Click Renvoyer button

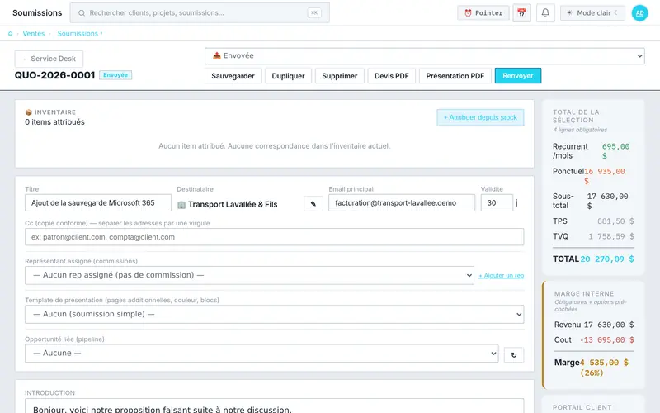(518, 76)
